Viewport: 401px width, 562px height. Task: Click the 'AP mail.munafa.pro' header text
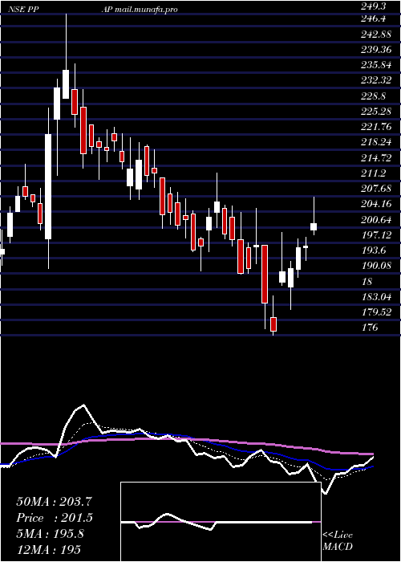(140, 10)
